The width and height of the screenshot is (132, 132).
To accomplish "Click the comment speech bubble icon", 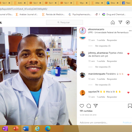I will point(89,106).
